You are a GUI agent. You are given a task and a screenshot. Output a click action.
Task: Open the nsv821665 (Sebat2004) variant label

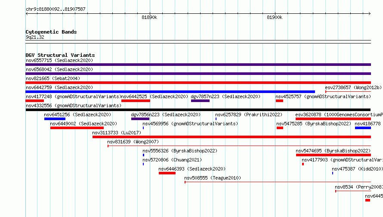[53, 78]
